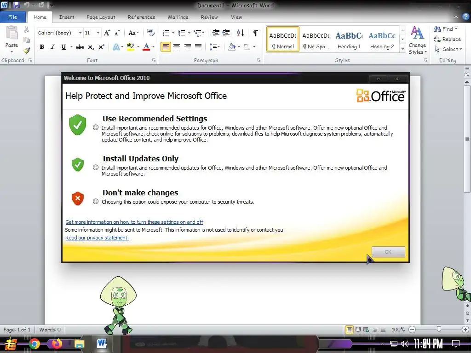Click the Underline icon
The image size is (471, 353).
coord(63,47)
